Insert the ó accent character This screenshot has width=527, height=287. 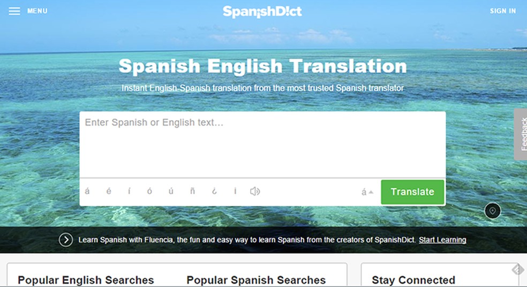tap(149, 191)
